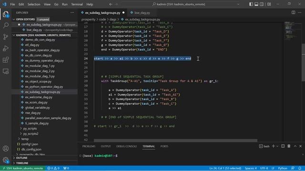Click the editor horizontal scrollbar
The height and width of the screenshot is (171, 305).
click(x=175, y=140)
